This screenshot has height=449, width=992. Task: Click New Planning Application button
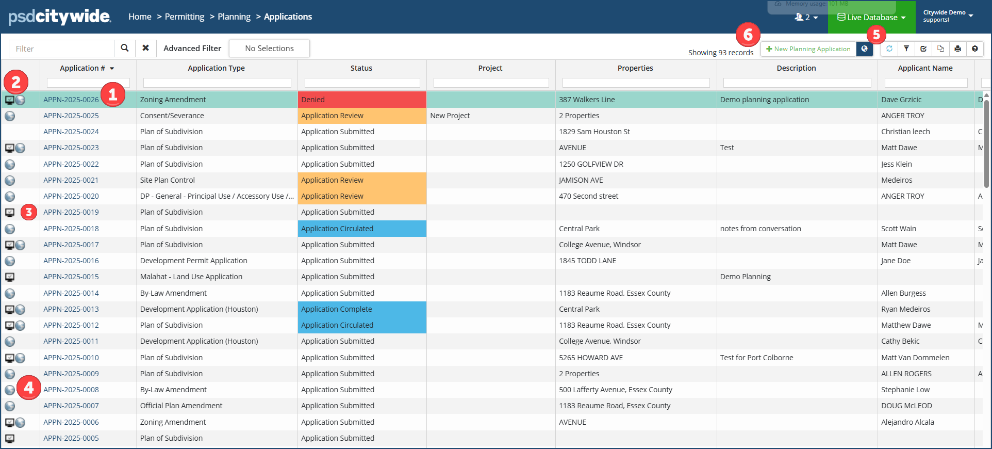click(808, 49)
